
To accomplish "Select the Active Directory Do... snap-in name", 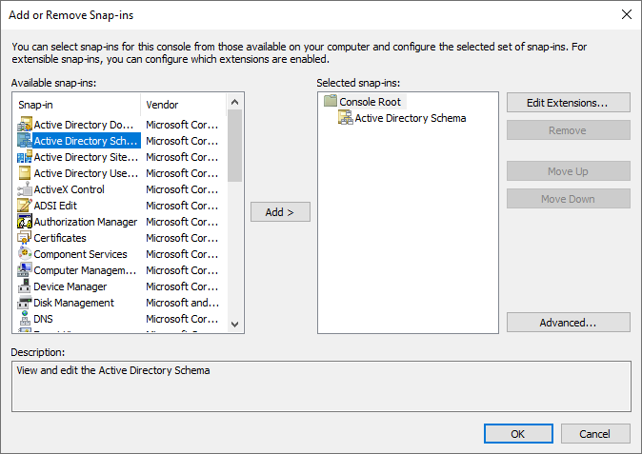I will pyautogui.click(x=84, y=125).
